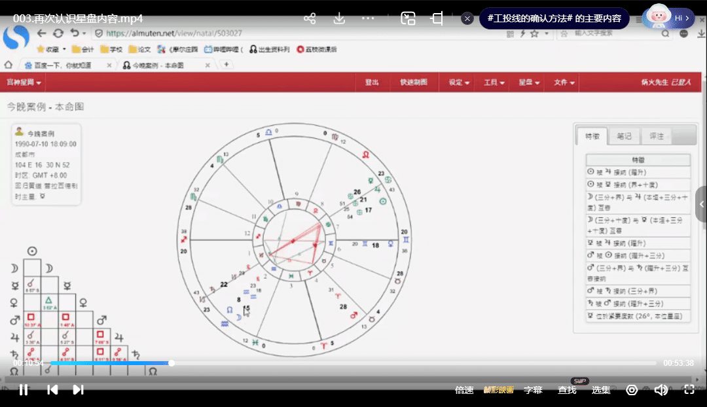This screenshot has height=407, width=707.
Task: Open the 倍速 playback speed menu
Action: click(x=464, y=390)
